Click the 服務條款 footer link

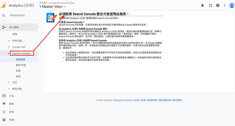point(152,100)
